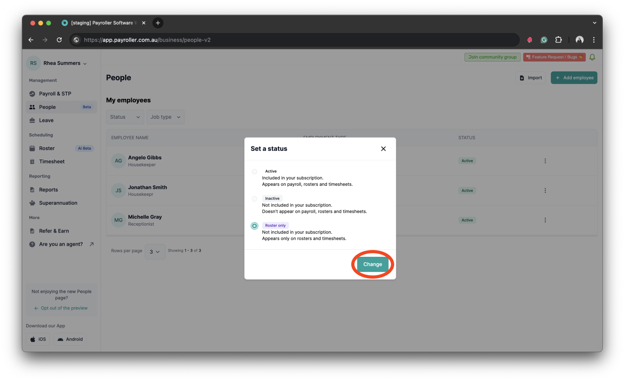Open the Job type filter dropdown

[165, 117]
